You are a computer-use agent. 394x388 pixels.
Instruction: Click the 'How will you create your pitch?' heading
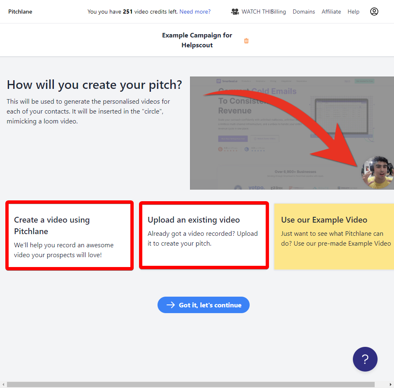pyautogui.click(x=94, y=85)
